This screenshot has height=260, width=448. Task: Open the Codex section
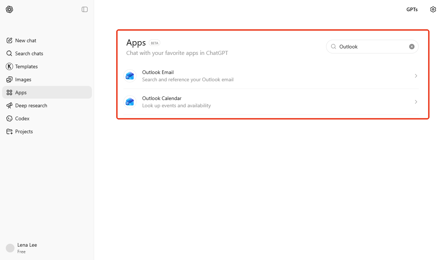(22, 118)
